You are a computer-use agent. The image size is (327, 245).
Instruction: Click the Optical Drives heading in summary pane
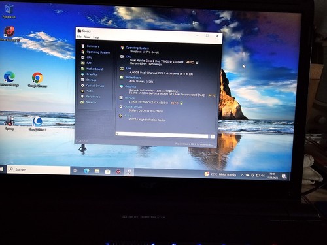click(x=133, y=107)
